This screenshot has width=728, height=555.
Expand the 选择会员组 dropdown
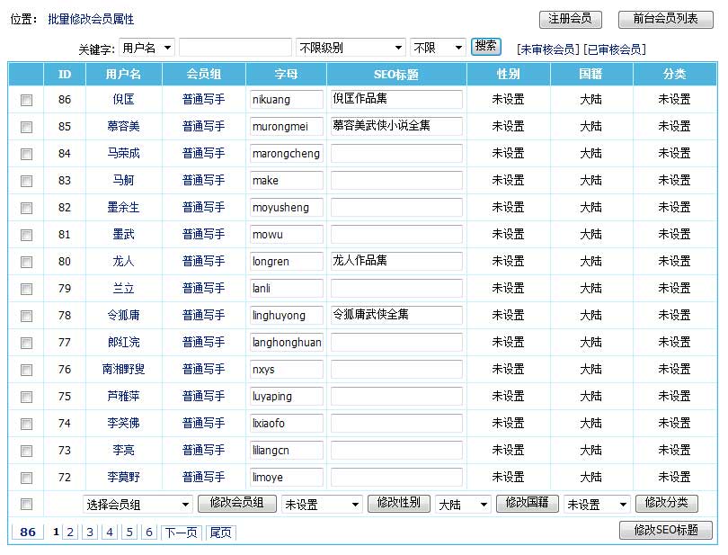pos(138,505)
